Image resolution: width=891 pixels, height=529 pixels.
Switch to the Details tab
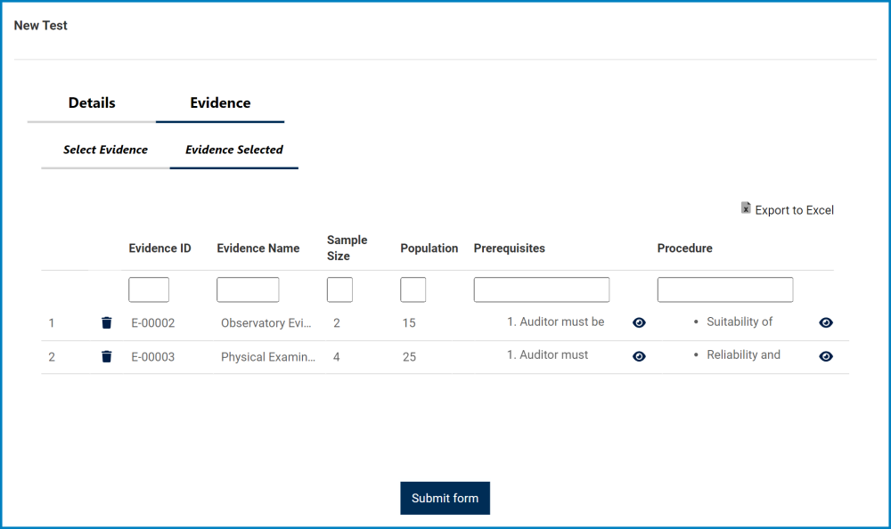[90, 102]
